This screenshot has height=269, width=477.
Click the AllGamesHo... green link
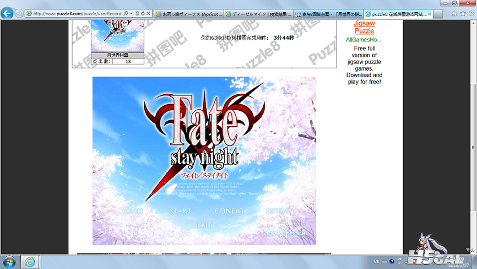(x=364, y=40)
